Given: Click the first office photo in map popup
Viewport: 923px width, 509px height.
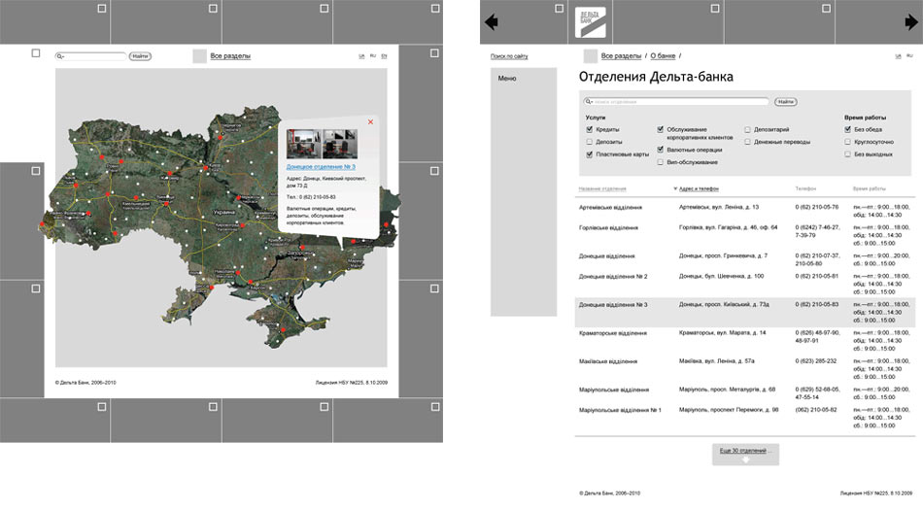Looking at the screenshot, I should 303,144.
